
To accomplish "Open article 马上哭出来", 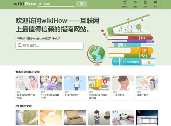I will 119,95.
